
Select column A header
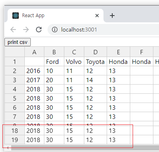click(x=34, y=52)
